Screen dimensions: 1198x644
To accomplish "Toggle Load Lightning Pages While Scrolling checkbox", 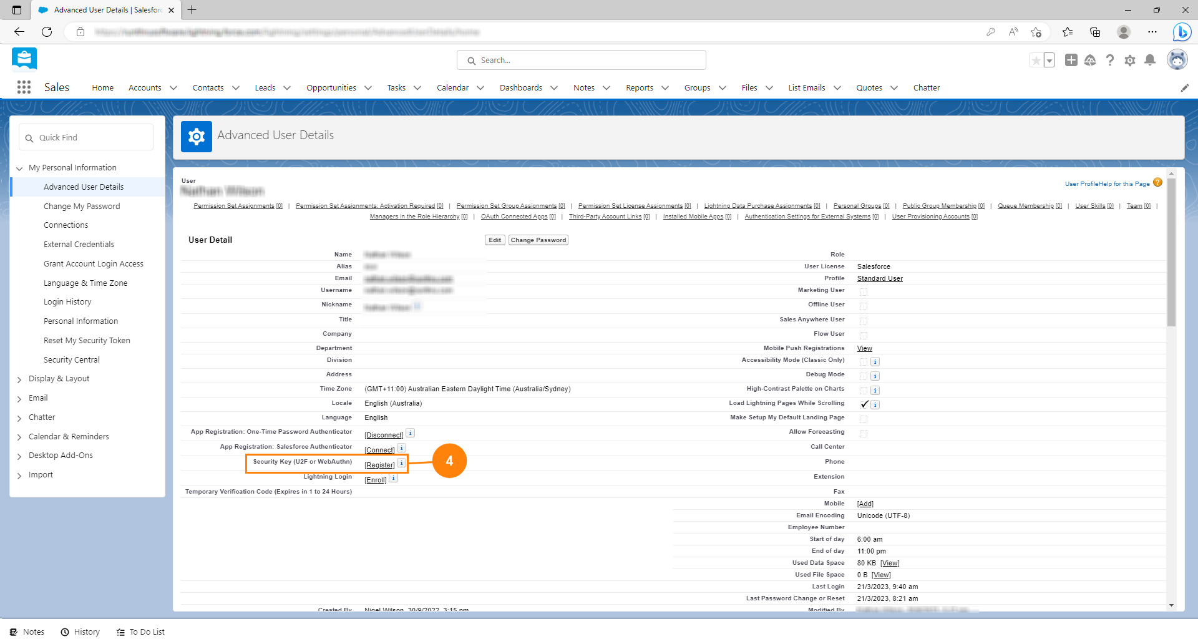I will (864, 404).
